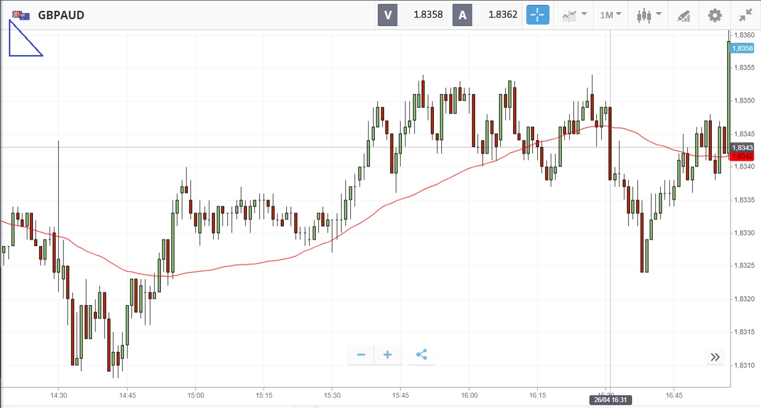The width and height of the screenshot is (761, 408).
Task: Click the red 1,8342 moving average label
Action: [742, 156]
